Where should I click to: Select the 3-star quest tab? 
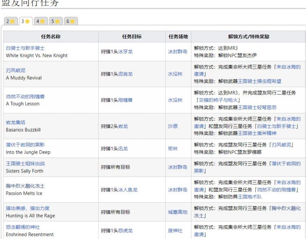pos(25,21)
